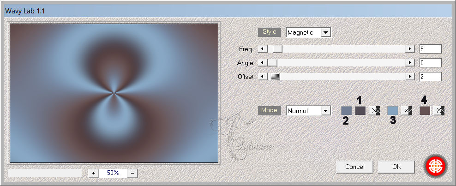
Task: Click Angle slider left arrow
Action: [263, 63]
